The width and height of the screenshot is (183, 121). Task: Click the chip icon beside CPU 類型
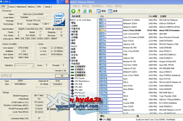click(101, 119)
